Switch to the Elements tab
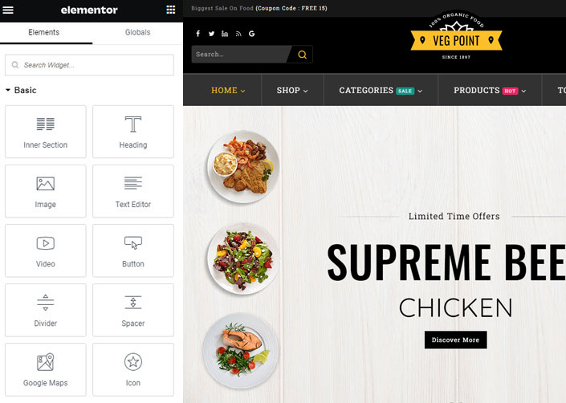Screen dimensions: 566x403 (43, 32)
